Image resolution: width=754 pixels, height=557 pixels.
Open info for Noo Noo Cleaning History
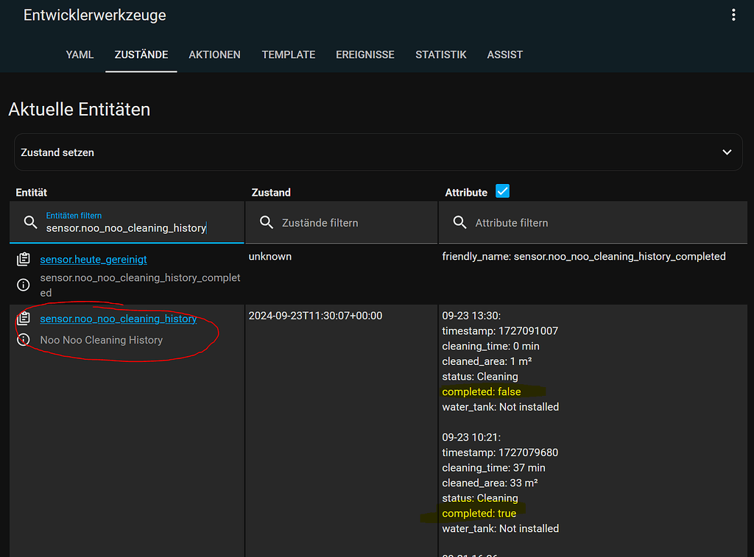click(x=24, y=340)
